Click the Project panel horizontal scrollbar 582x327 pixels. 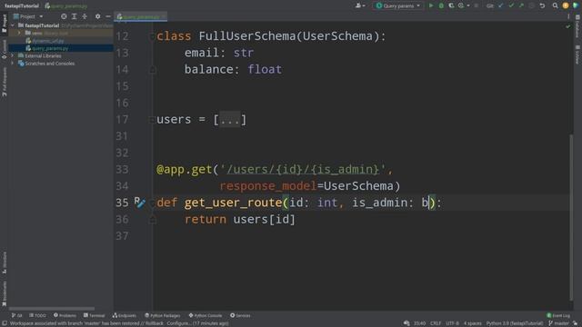point(52,308)
